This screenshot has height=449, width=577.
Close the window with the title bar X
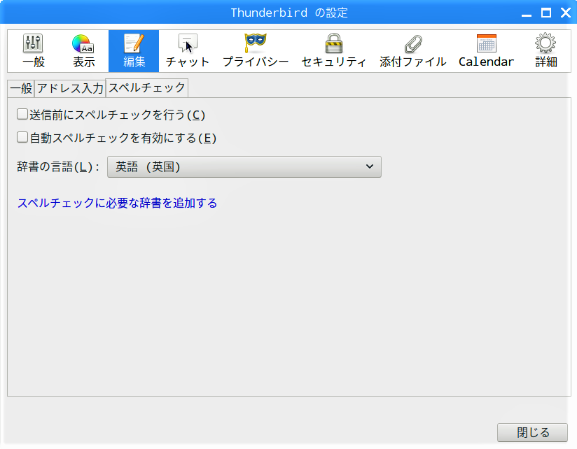coord(566,13)
